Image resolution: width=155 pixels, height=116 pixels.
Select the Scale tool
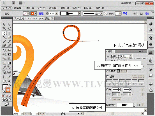pos(9,50)
